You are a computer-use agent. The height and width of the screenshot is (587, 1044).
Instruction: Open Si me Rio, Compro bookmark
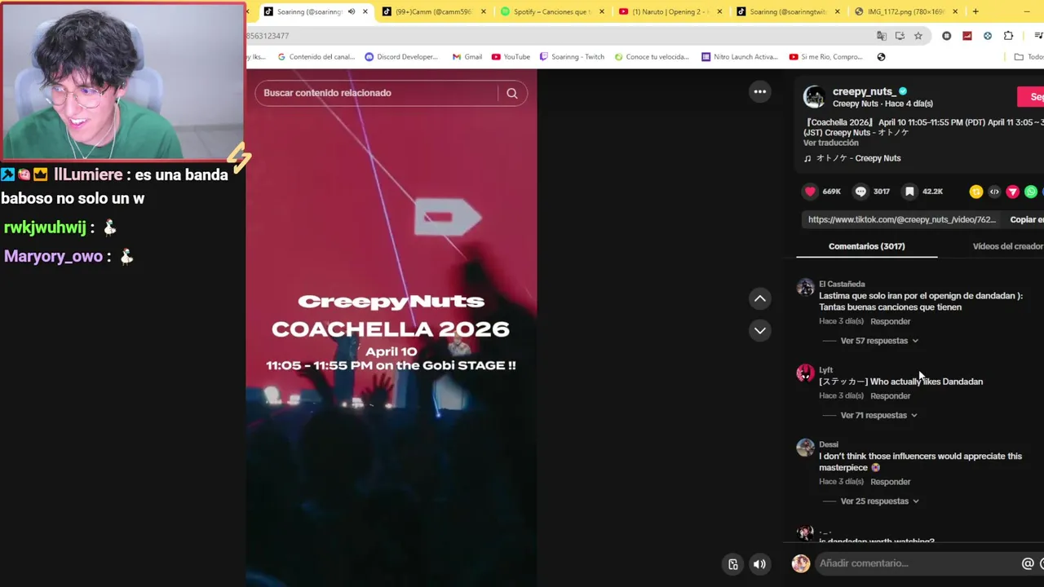tap(826, 57)
